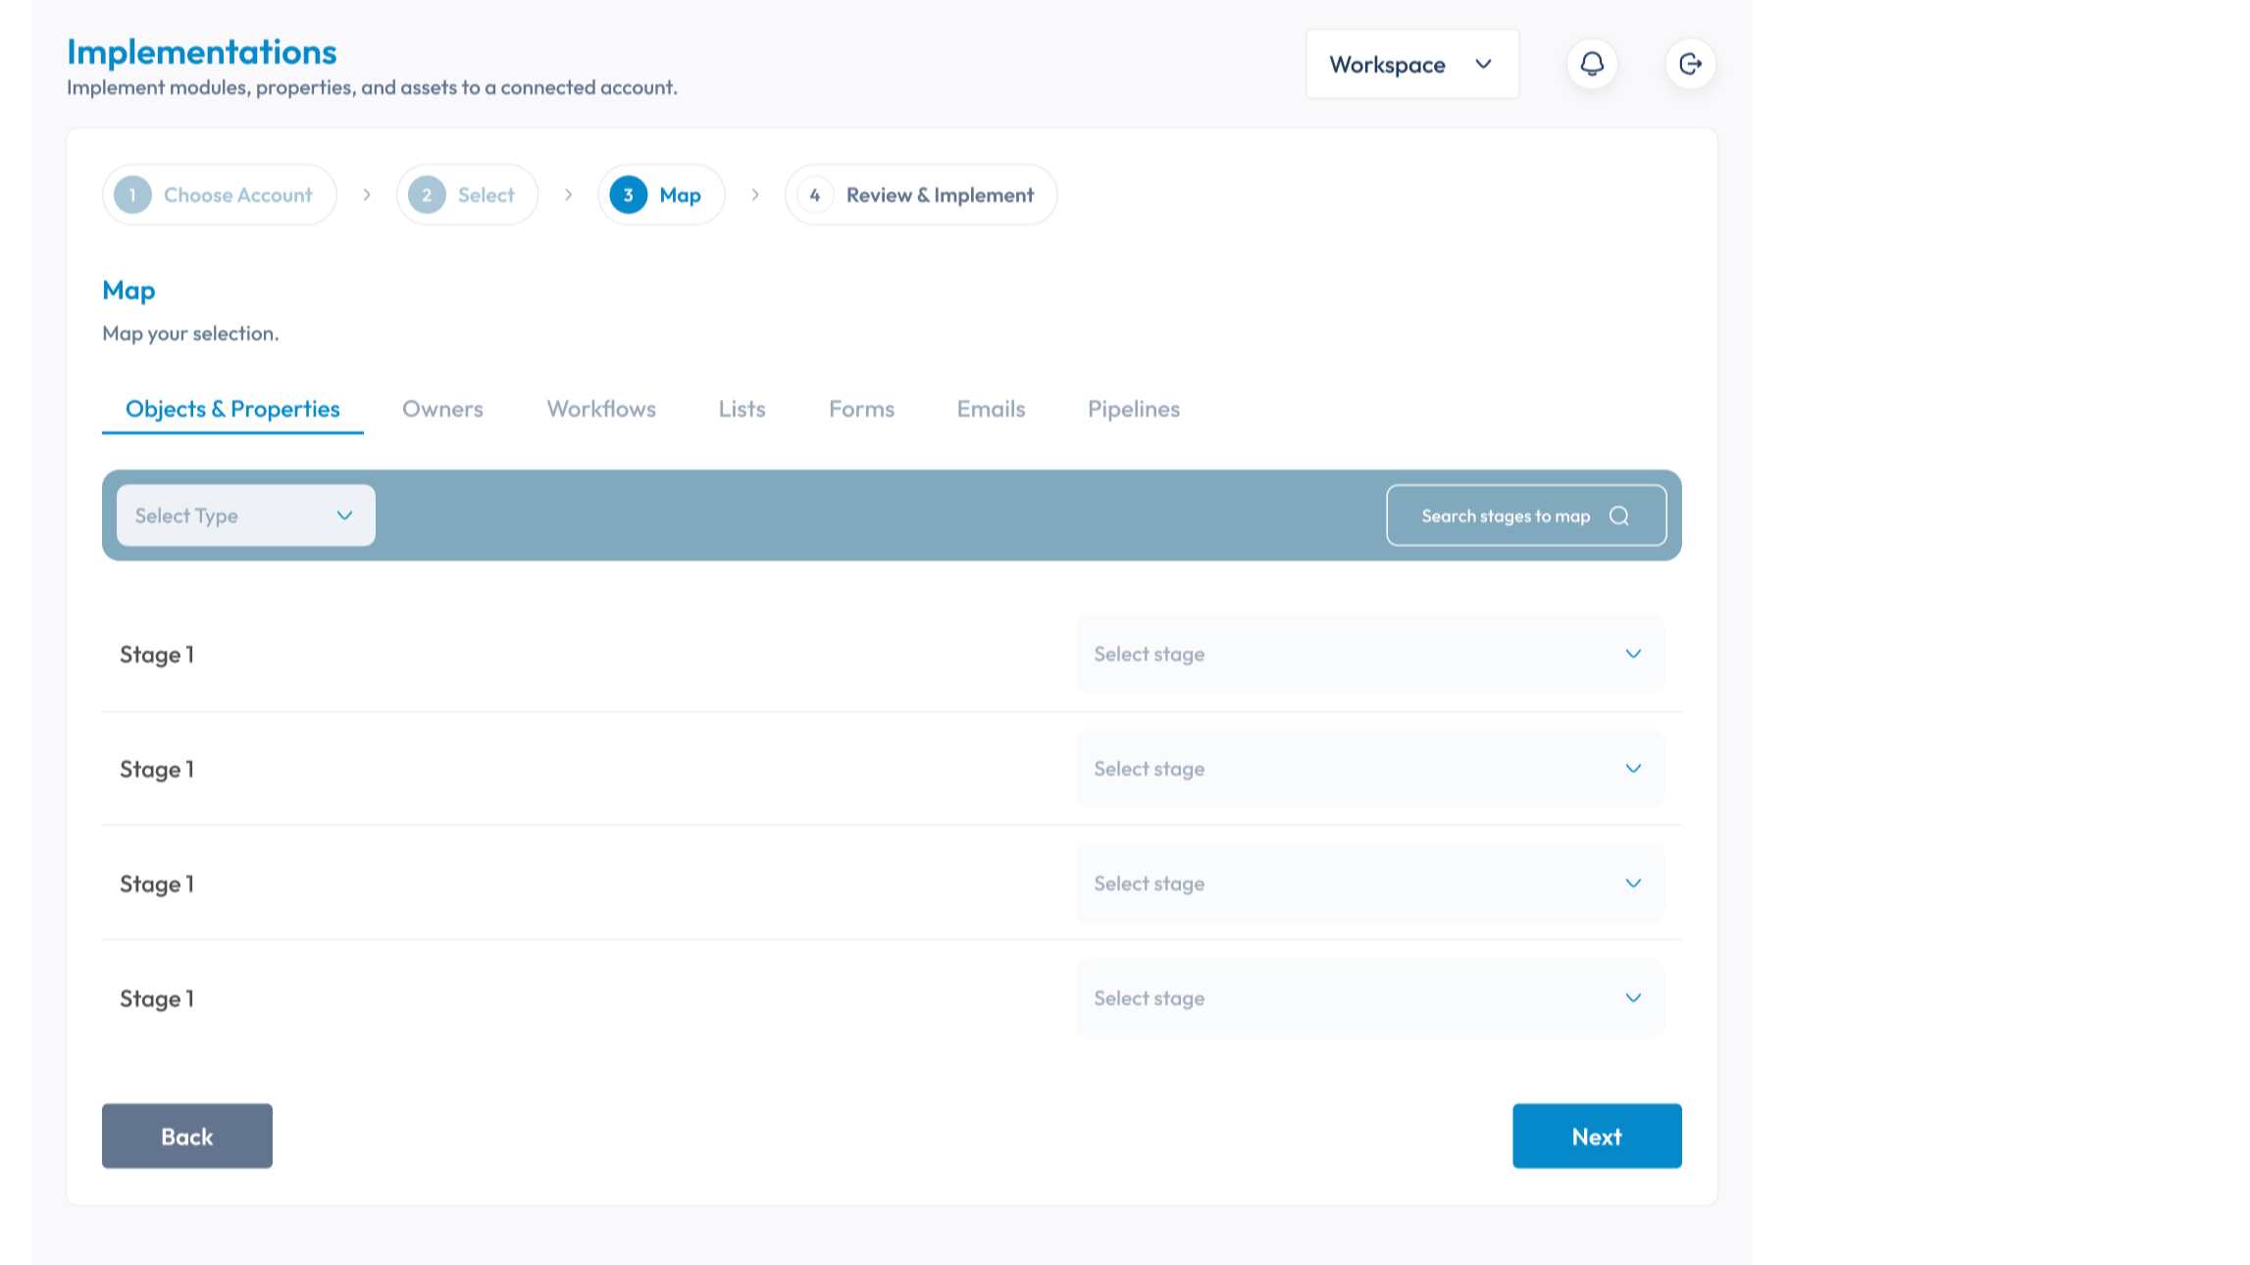
Task: Open second row Select stage dropdown
Action: [x=1369, y=769]
